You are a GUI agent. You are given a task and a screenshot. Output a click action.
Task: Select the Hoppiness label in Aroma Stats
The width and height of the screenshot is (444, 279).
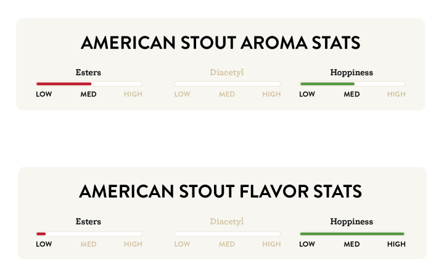coord(351,72)
